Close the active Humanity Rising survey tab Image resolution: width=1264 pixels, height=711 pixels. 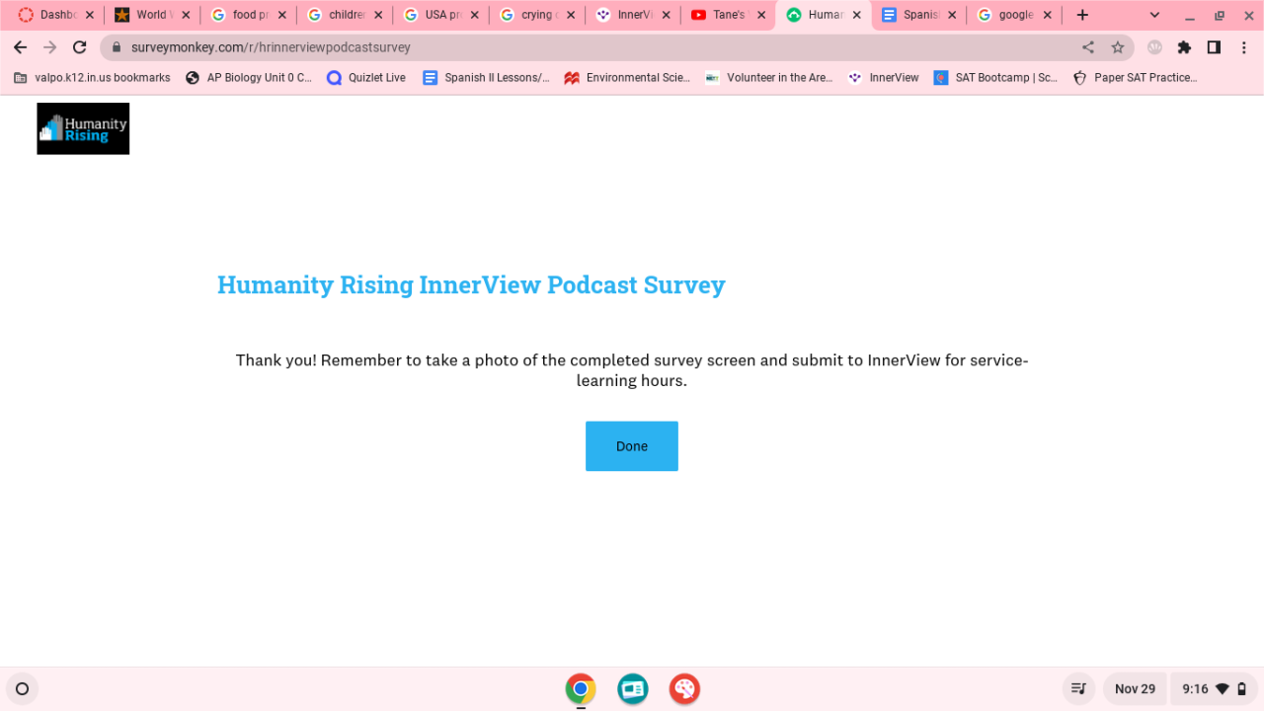click(856, 15)
